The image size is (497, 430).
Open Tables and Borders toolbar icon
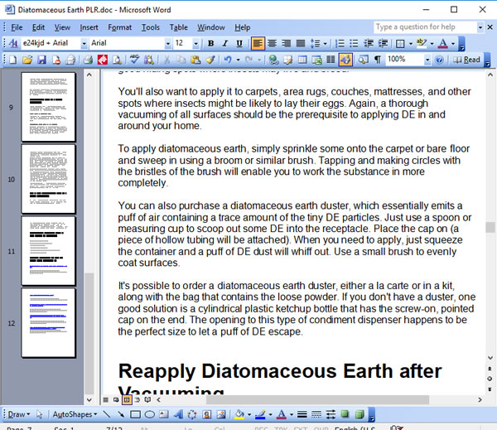tap(287, 60)
